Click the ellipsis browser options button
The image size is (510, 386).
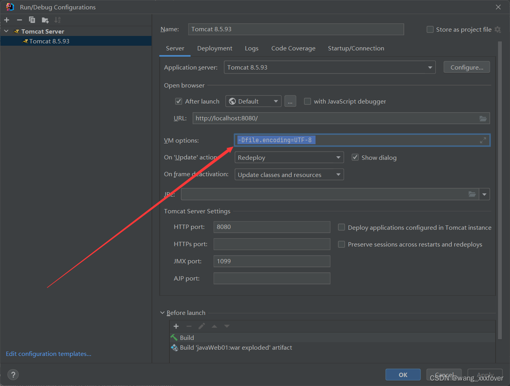(290, 101)
